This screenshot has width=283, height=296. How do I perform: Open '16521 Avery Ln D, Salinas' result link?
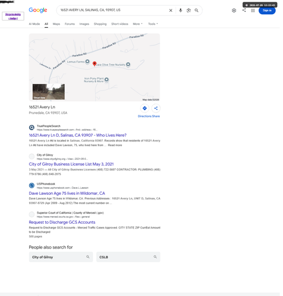point(78,135)
